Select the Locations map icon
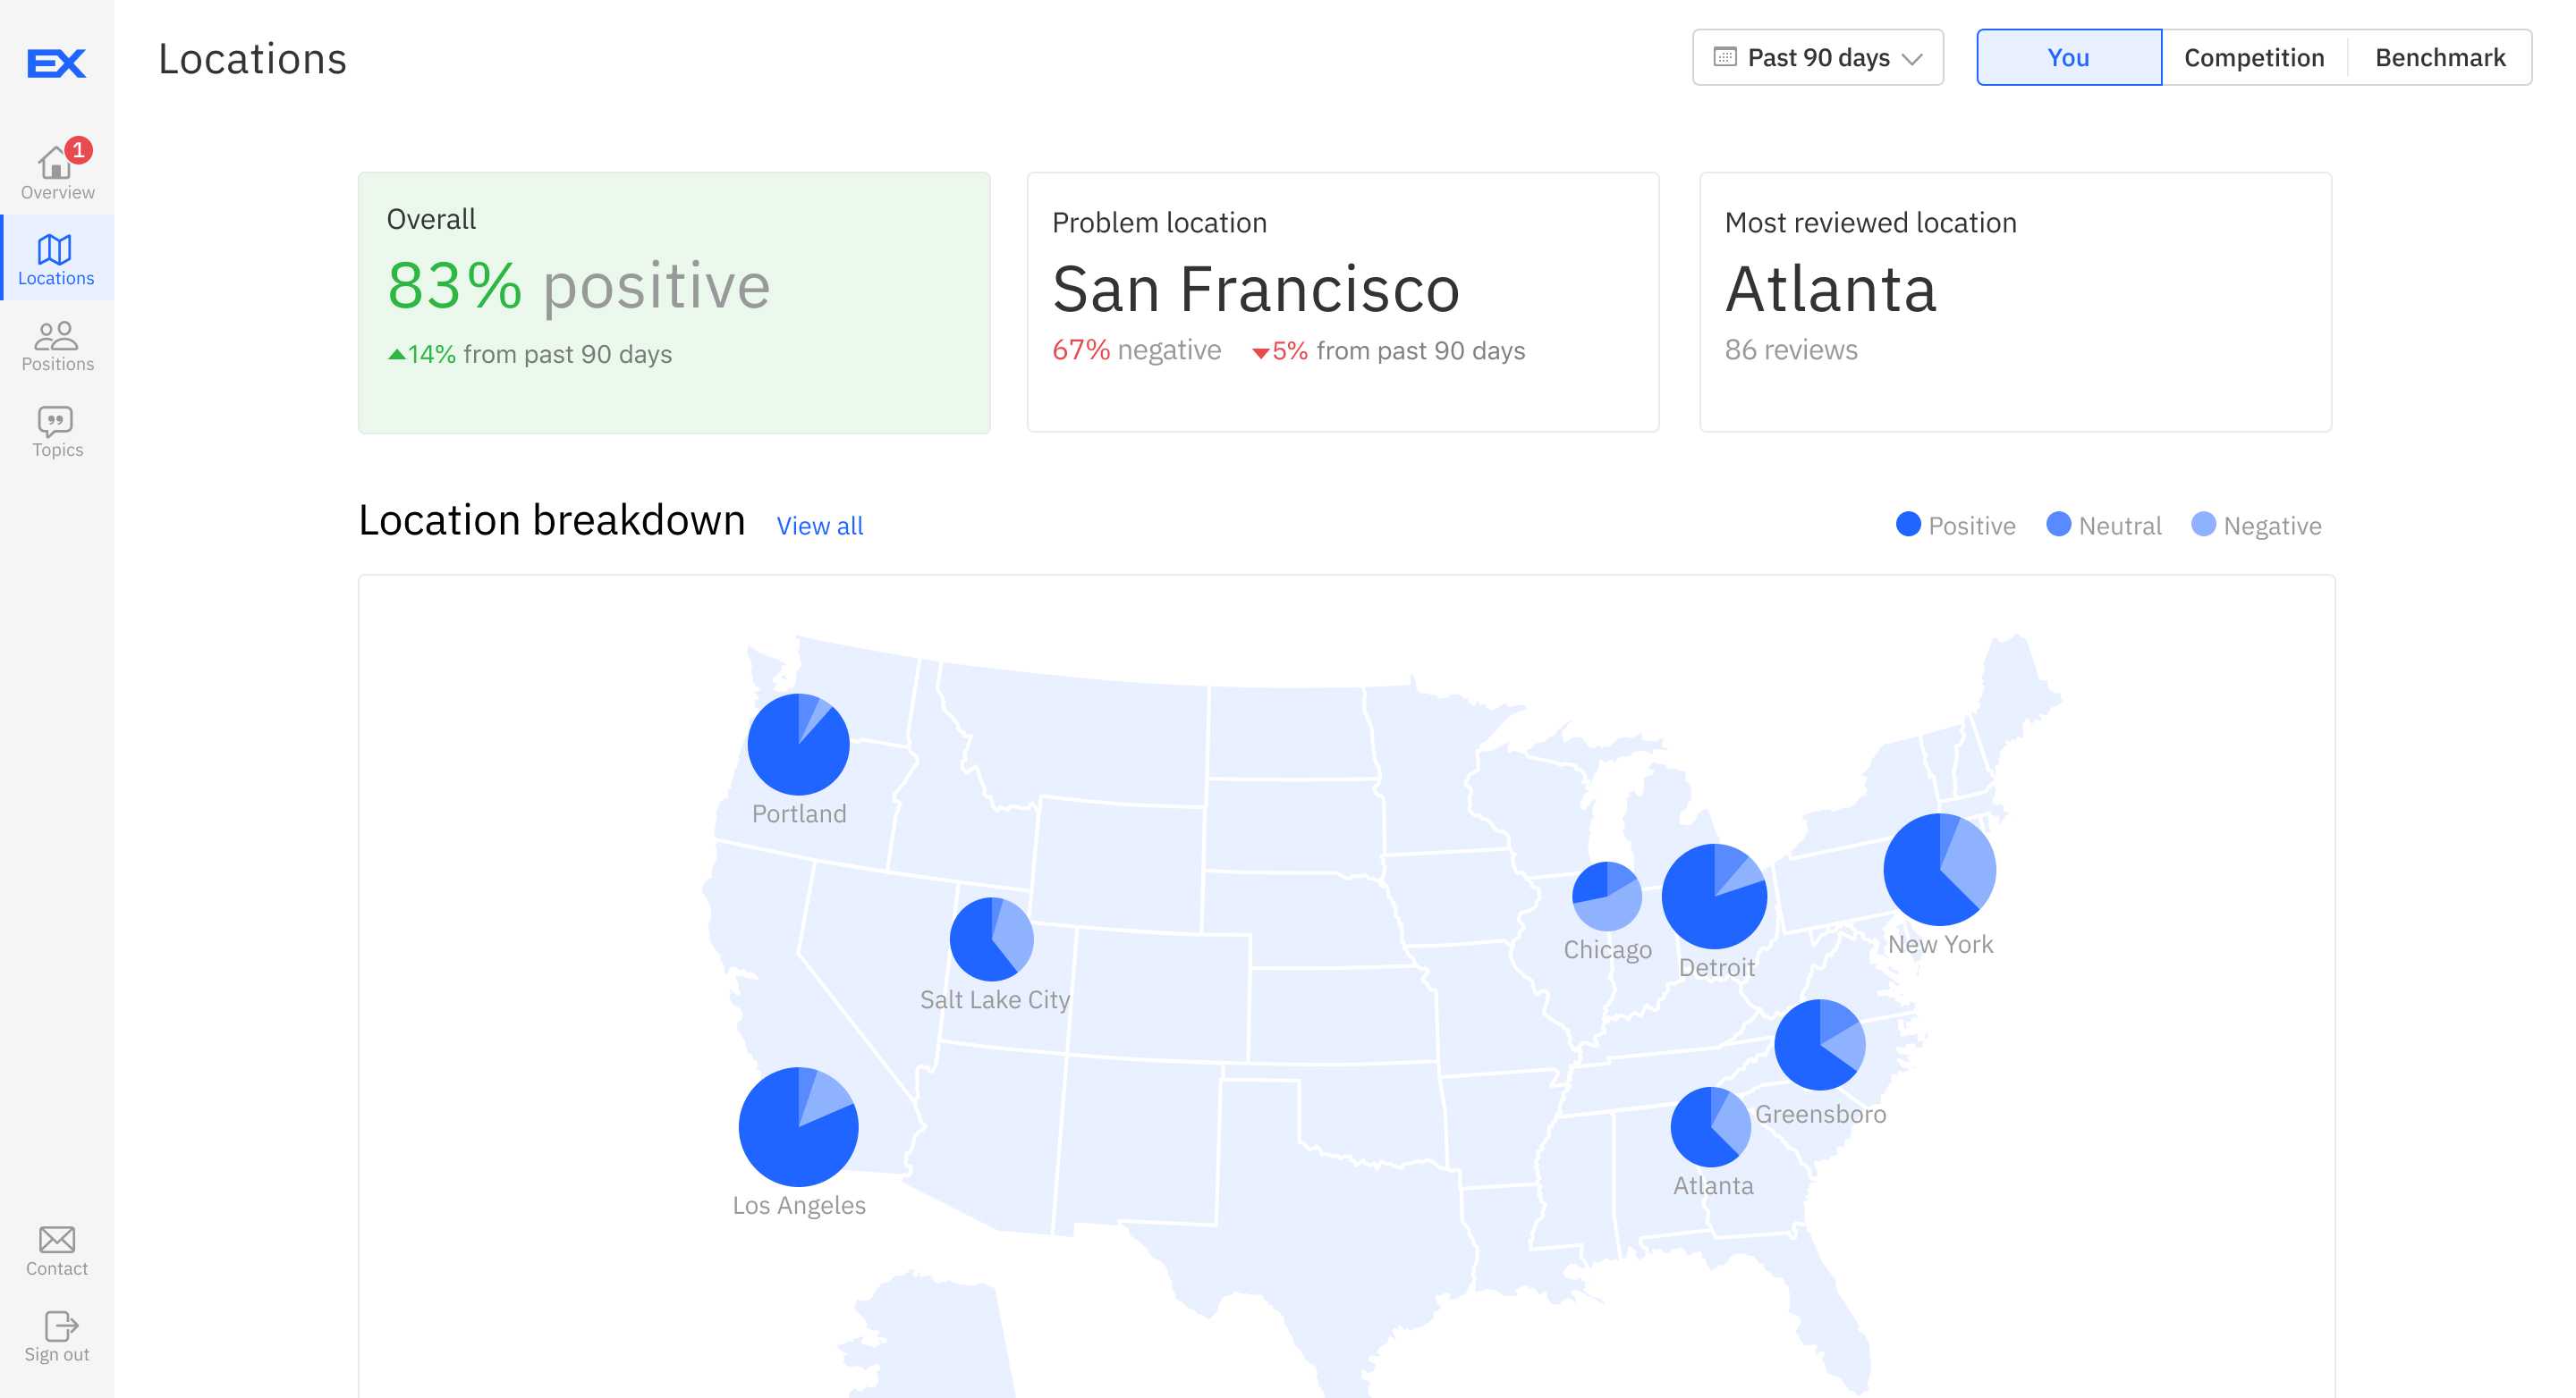 click(x=55, y=248)
